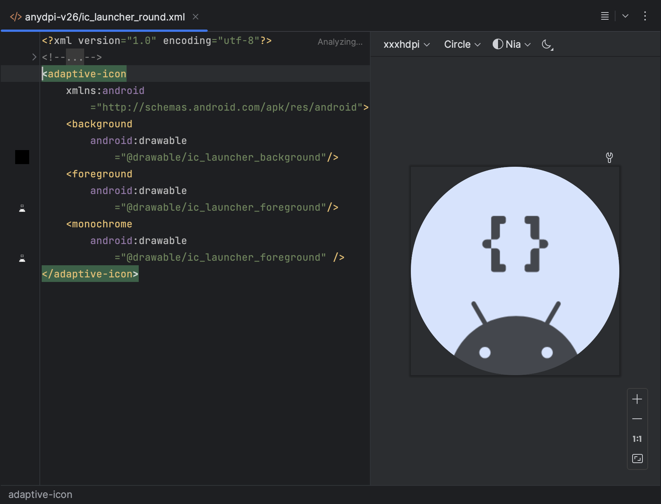
Task: Click the wrench icon above icon preview
Action: 609,157
